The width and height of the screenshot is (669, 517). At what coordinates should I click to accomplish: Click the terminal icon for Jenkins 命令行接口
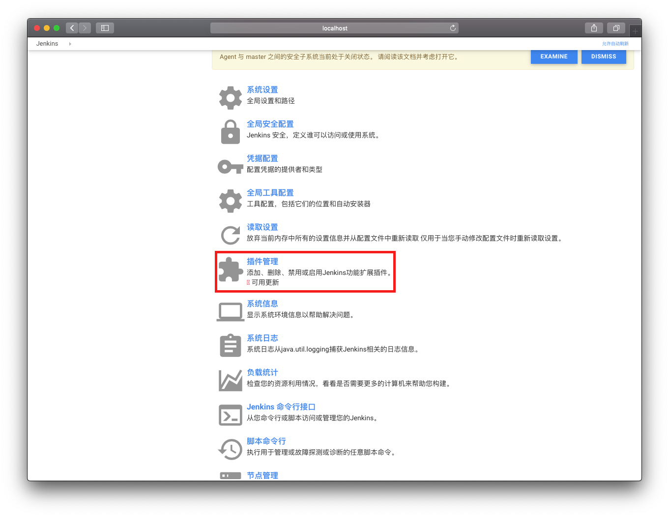230,415
